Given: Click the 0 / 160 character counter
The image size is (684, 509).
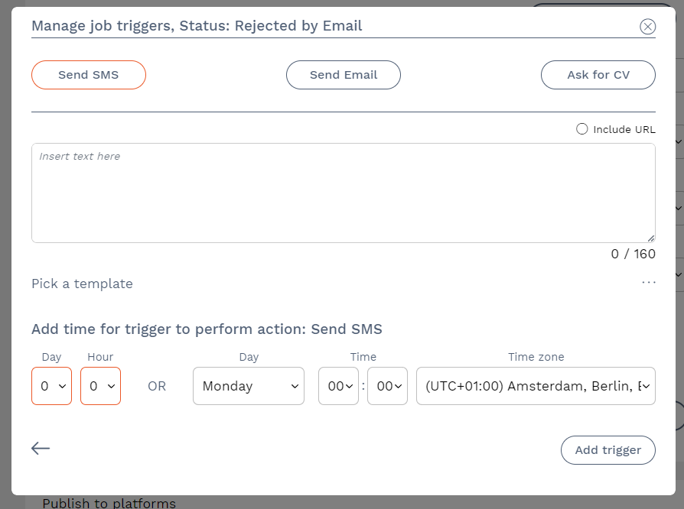Looking at the screenshot, I should pyautogui.click(x=633, y=254).
